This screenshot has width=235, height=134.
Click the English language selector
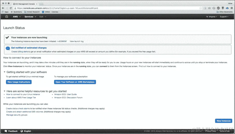coord(28,131)
